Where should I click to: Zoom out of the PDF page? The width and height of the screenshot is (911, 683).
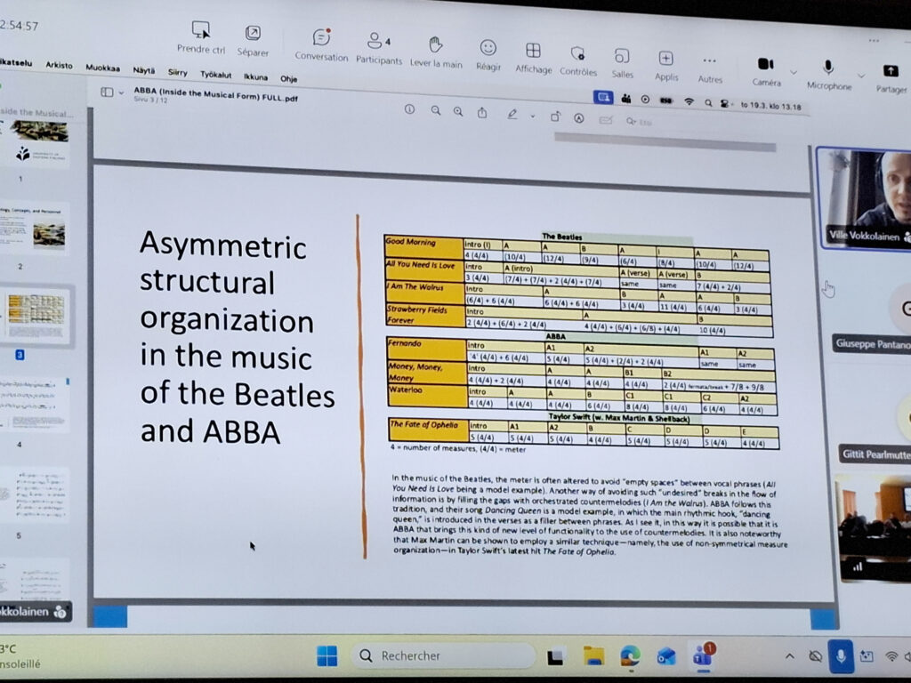pyautogui.click(x=435, y=108)
